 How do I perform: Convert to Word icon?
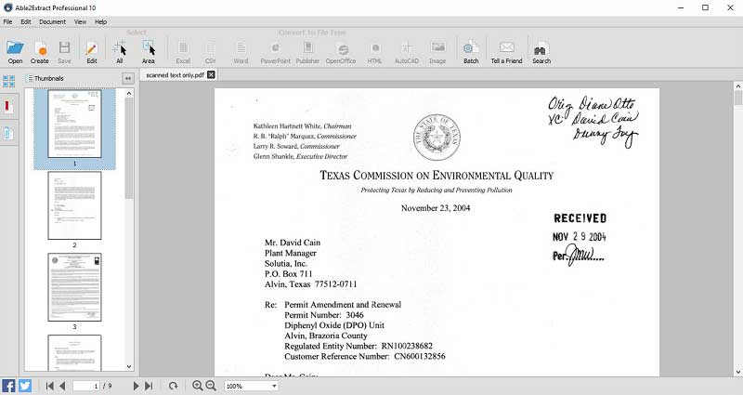[241, 51]
